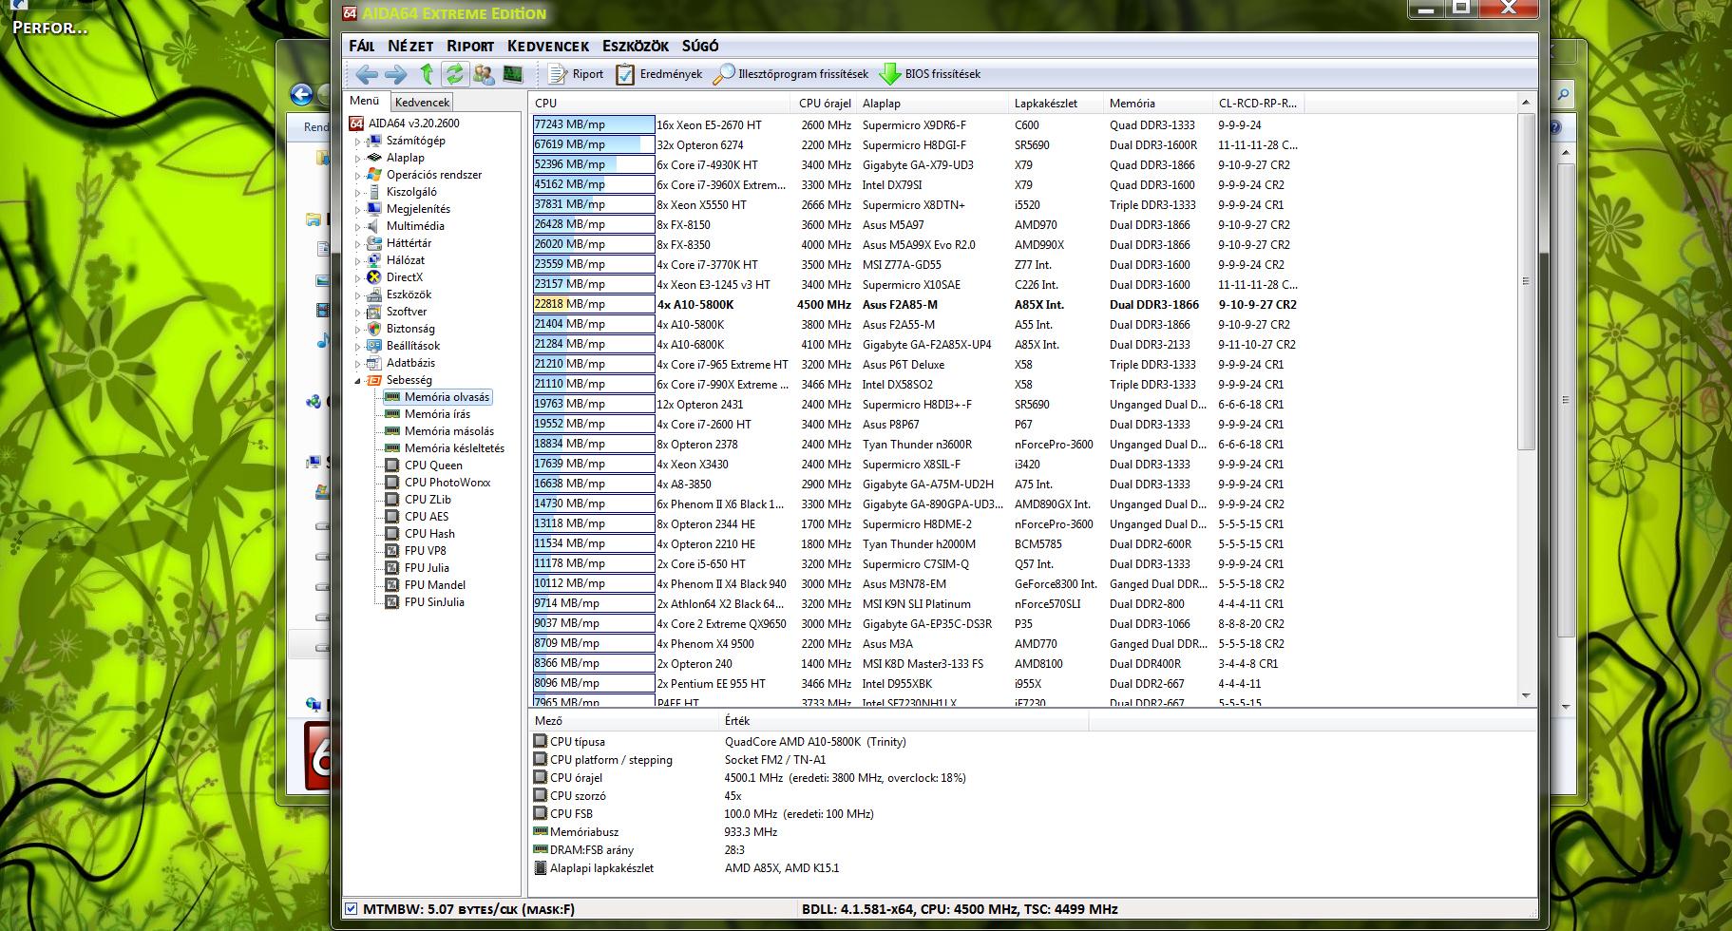Toggle the MTMBW checkbox in status bar
Image resolution: width=1732 pixels, height=931 pixels.
[352, 909]
